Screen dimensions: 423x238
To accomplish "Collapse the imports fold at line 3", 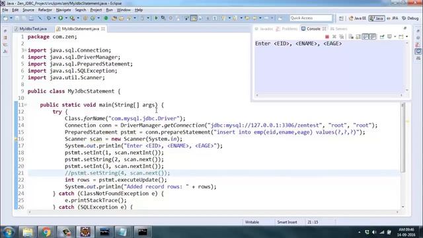I will [x=25, y=50].
